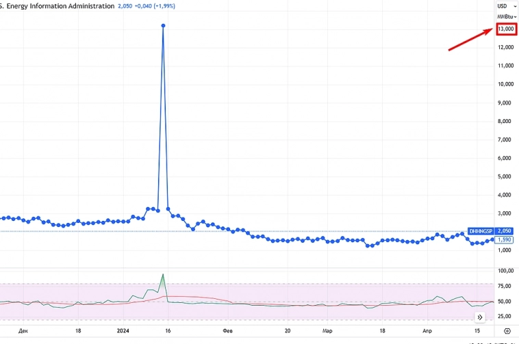Click the DHHNGSP symbol price label
Viewport: 519px width, 344px height.
[481, 232]
